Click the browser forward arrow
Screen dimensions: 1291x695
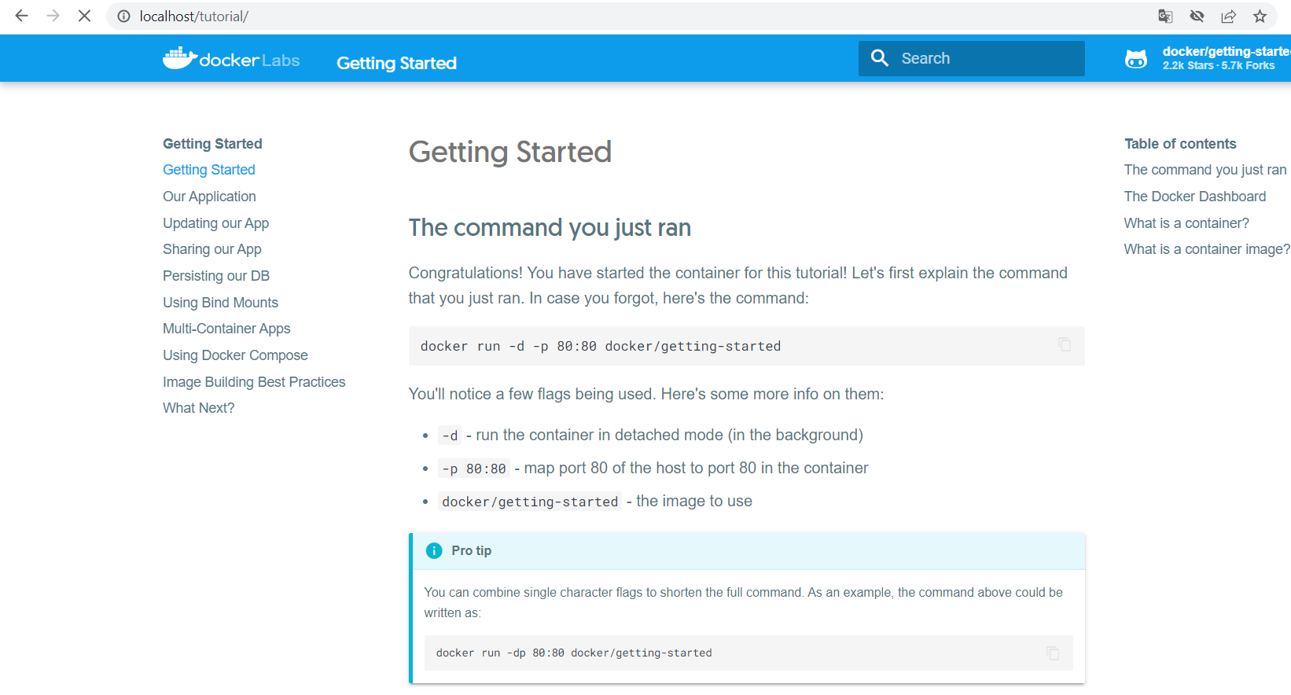point(53,16)
